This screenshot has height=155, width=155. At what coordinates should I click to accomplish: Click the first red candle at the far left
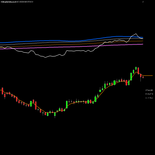coord(2,91)
